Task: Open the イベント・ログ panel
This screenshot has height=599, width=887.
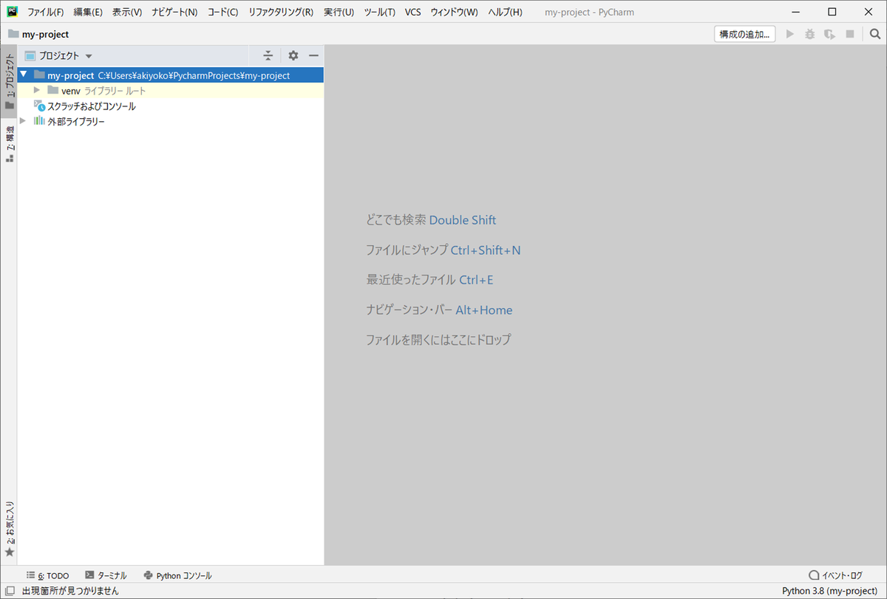Action: click(835, 575)
